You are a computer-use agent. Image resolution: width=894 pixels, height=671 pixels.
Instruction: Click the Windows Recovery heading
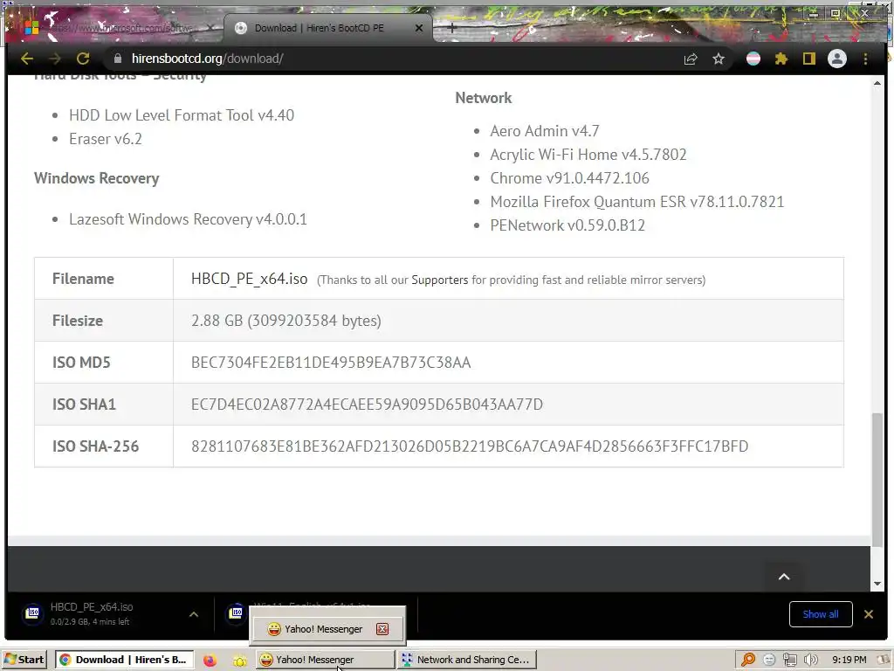pos(96,178)
